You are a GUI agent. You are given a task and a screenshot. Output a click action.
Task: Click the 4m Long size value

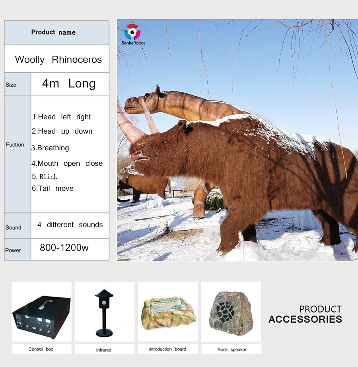click(69, 83)
